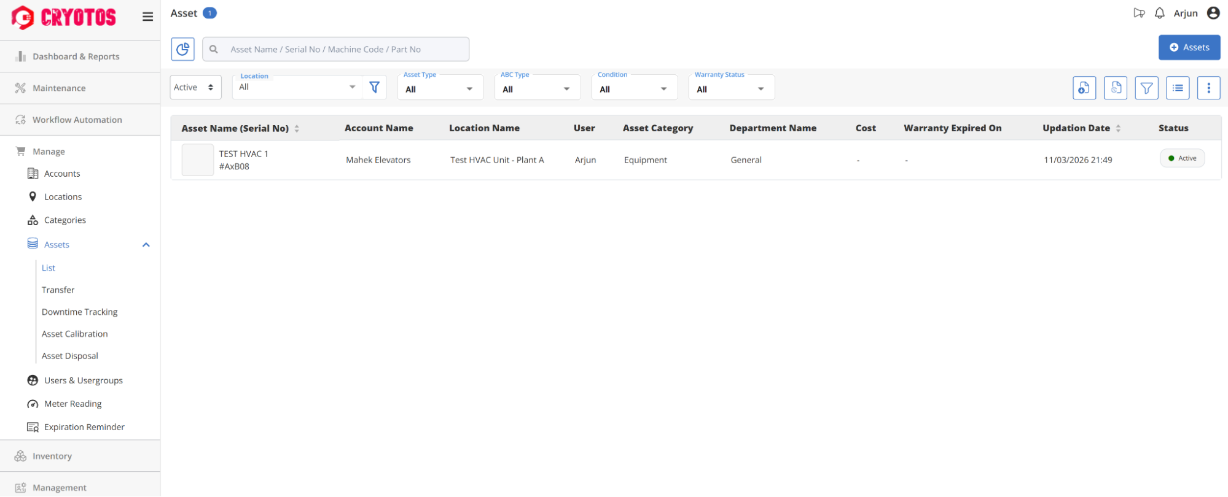Click the list view icon
This screenshot has width=1228, height=497.
pos(1177,88)
